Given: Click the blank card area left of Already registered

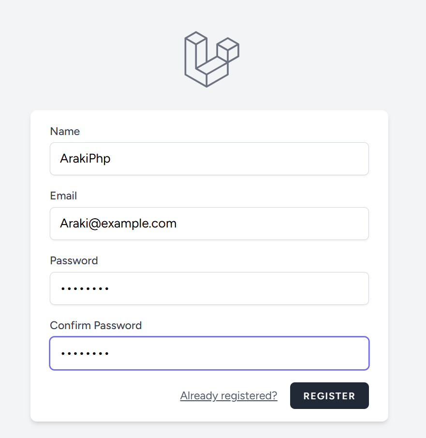Looking at the screenshot, I should coord(106,396).
